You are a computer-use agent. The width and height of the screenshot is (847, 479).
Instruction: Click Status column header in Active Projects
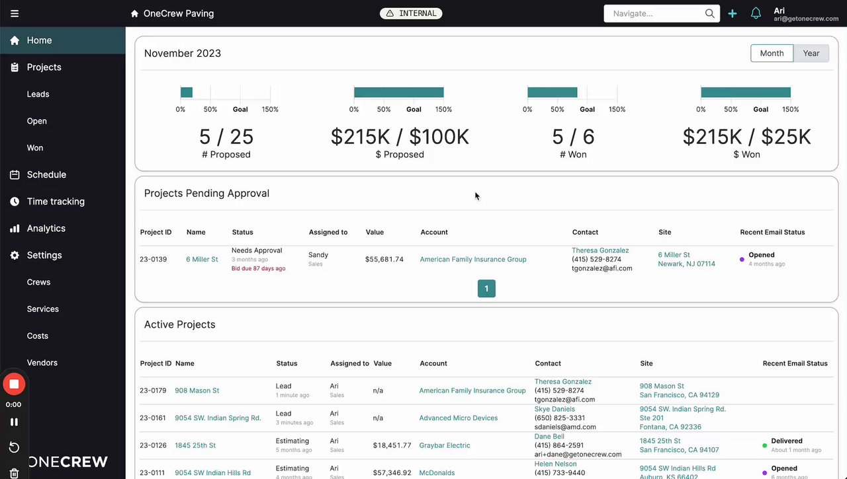click(287, 363)
